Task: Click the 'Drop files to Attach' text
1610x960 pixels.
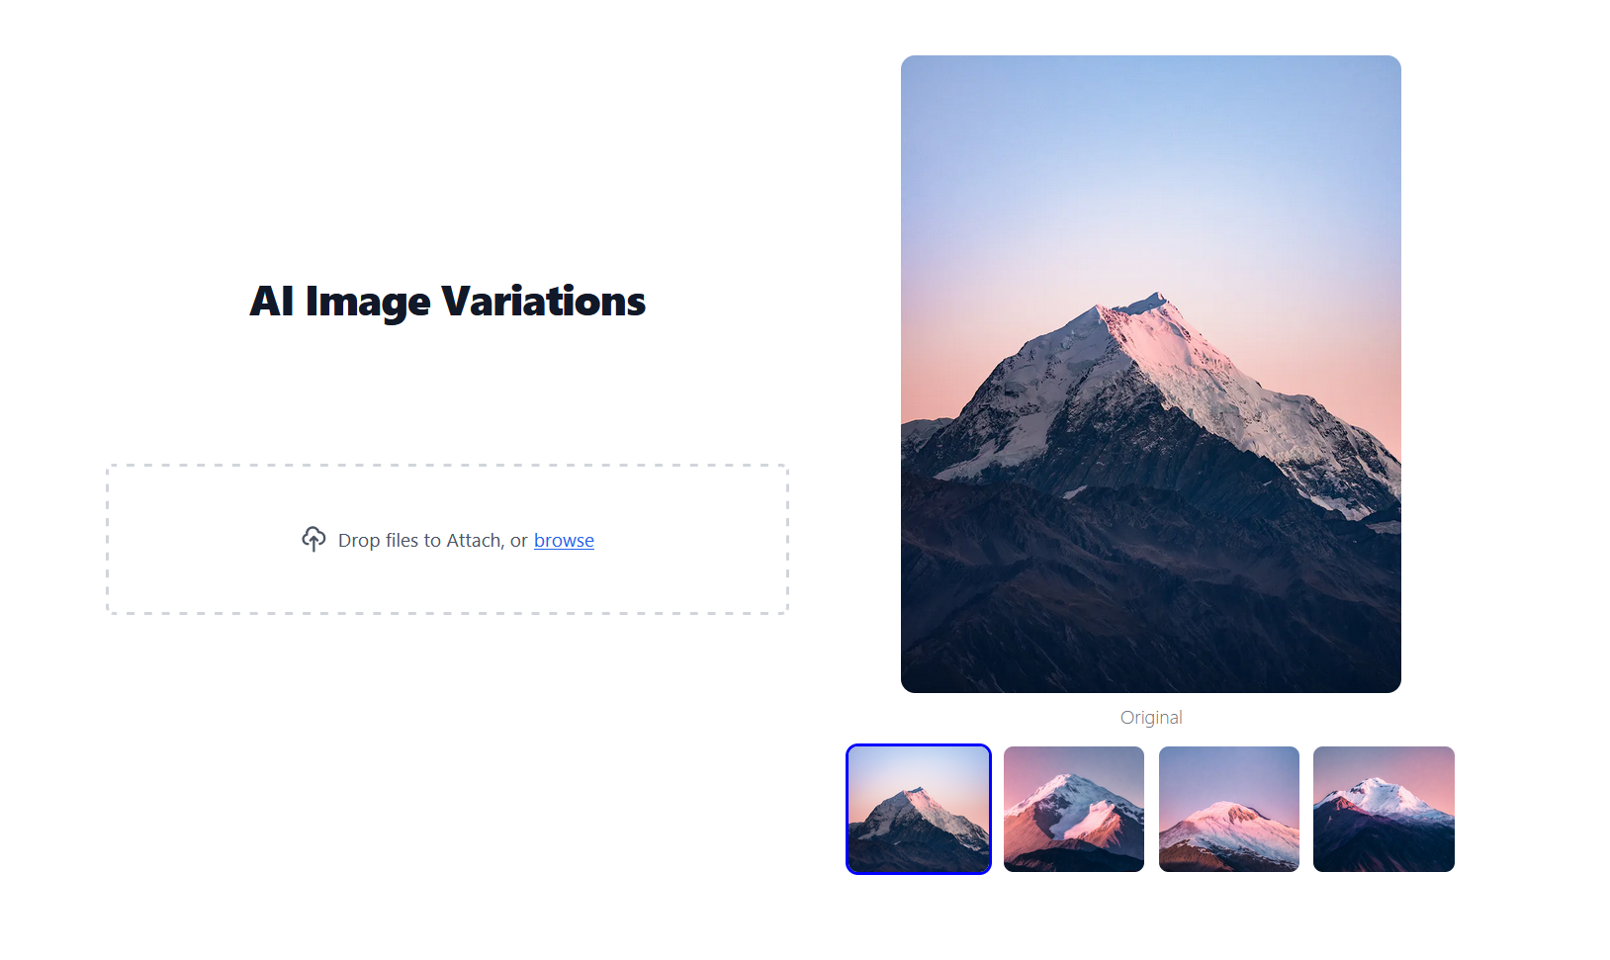Action: pos(420,541)
